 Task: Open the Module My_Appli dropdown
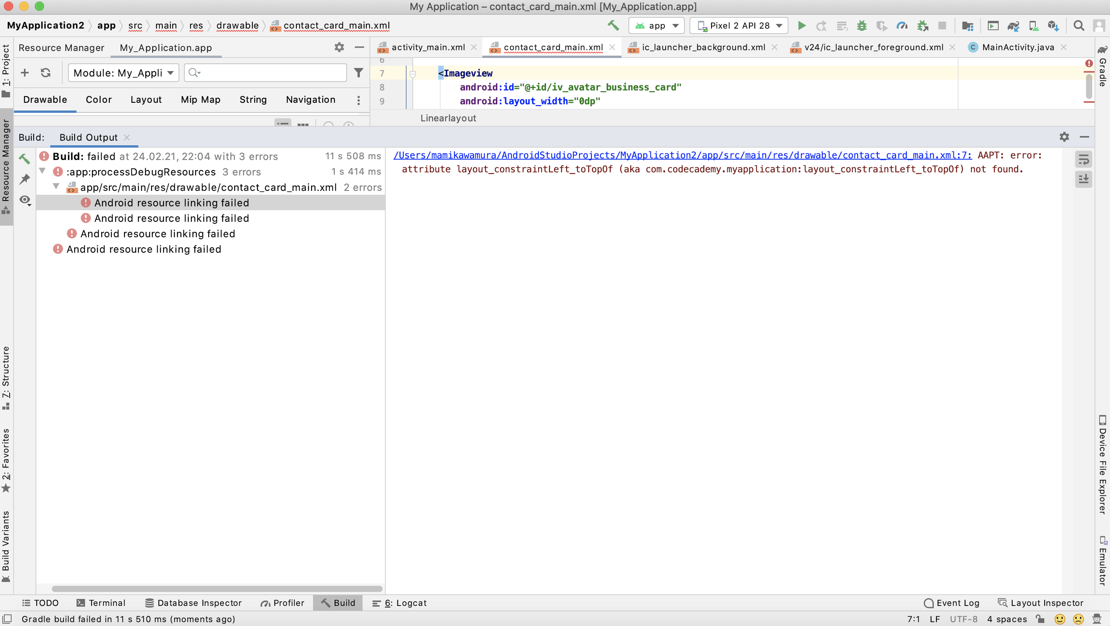(x=124, y=73)
